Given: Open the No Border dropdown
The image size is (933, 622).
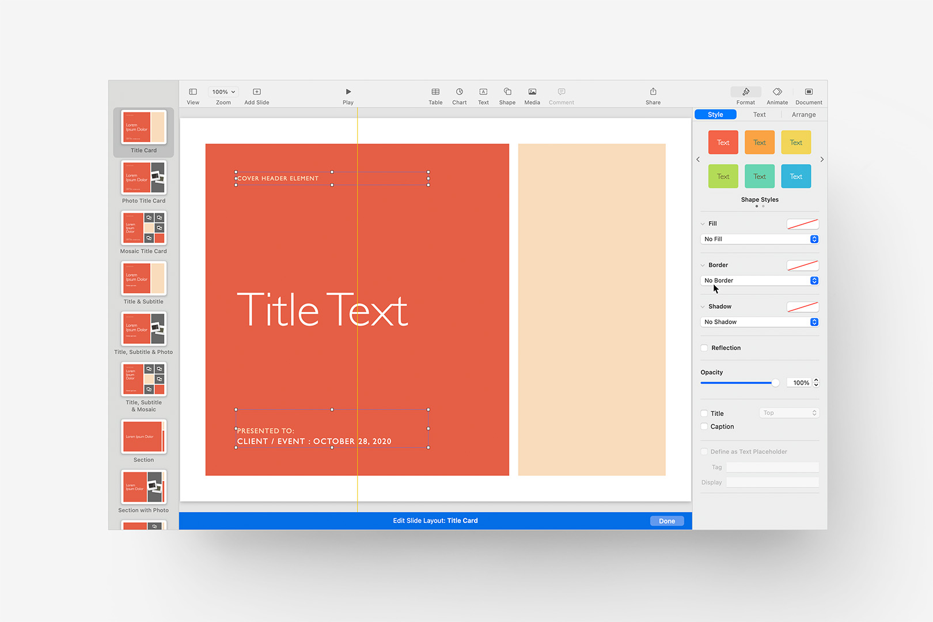Looking at the screenshot, I should coord(759,280).
